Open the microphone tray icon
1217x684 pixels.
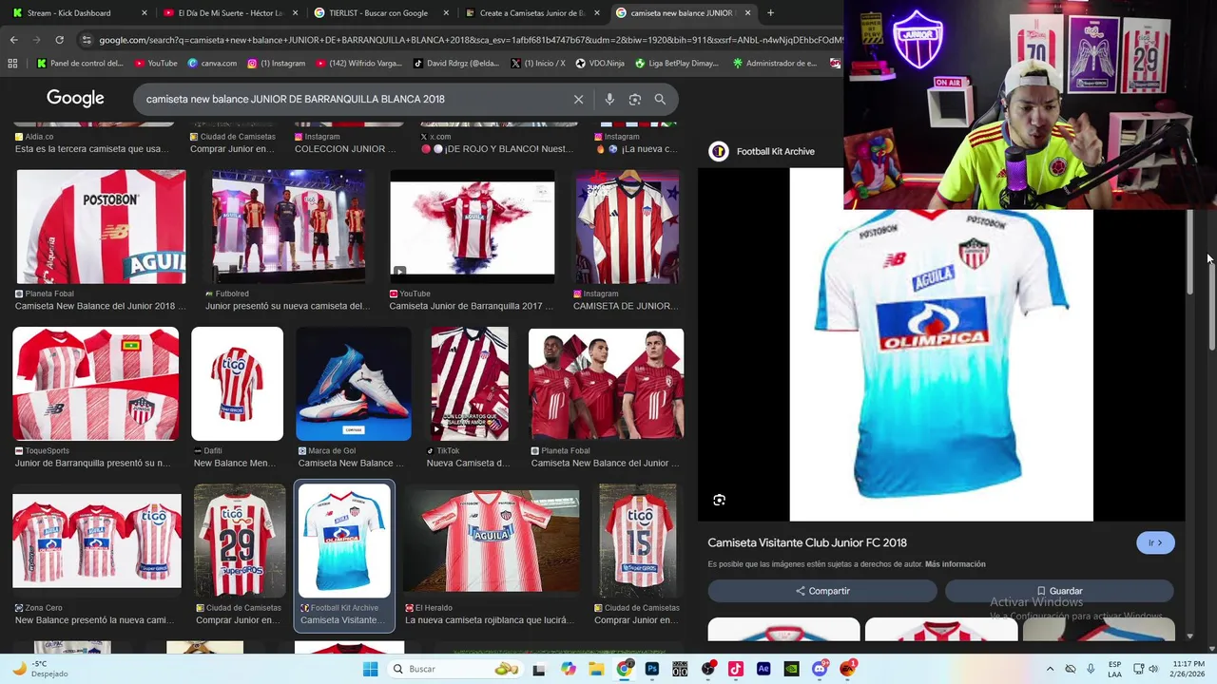[x=1091, y=669]
